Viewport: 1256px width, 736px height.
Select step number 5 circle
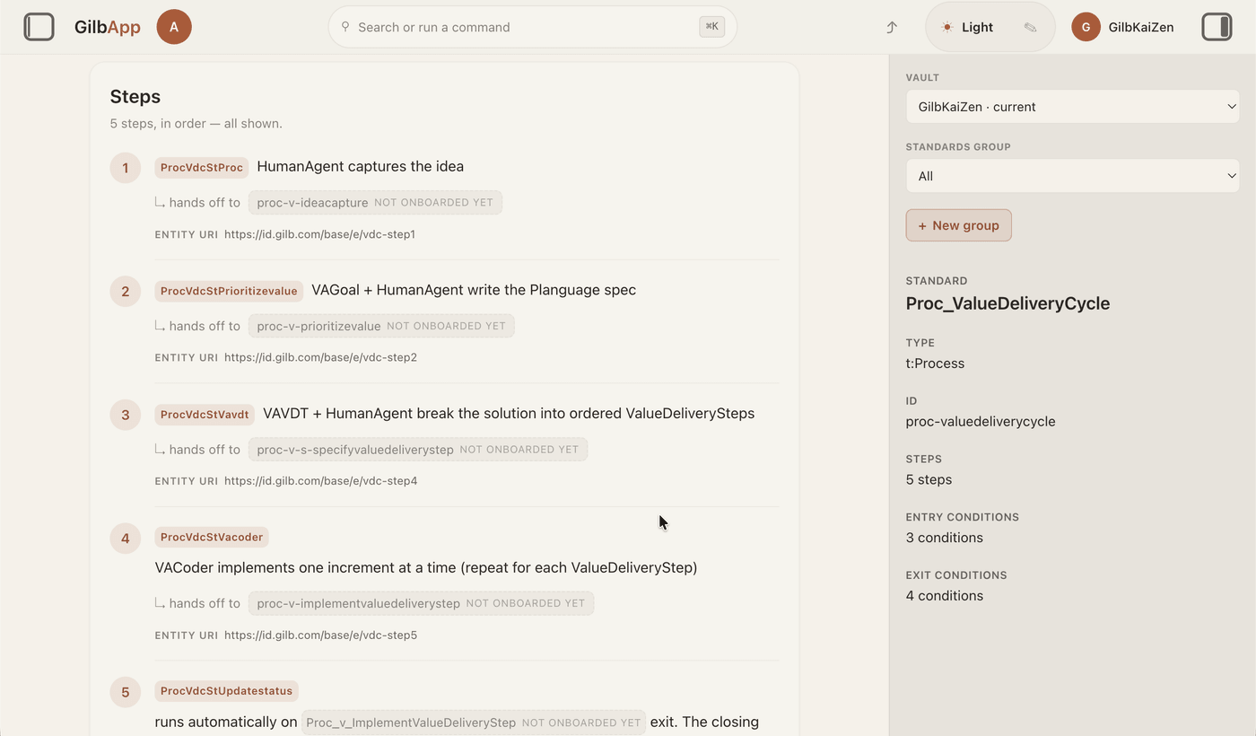126,692
